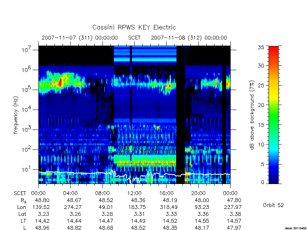
Task: Click the L value 48.35
Action: [x=170, y=228]
